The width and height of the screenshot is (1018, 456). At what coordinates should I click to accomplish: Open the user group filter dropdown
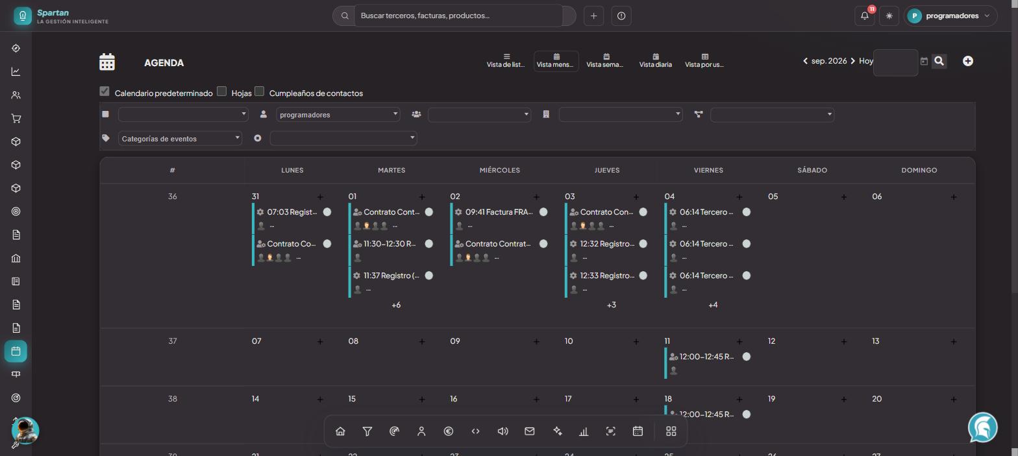tap(479, 115)
